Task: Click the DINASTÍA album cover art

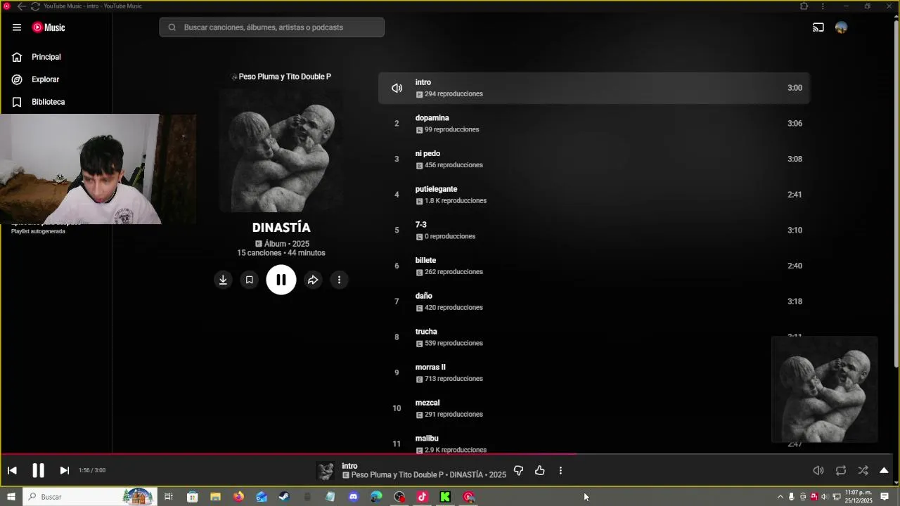Action: 281,150
